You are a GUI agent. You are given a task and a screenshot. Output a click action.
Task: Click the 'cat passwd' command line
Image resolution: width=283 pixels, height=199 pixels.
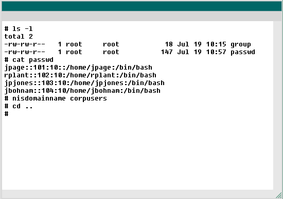click(29, 60)
